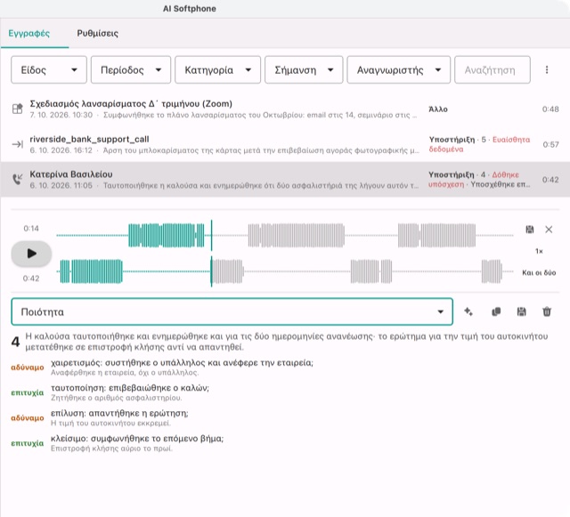Save the analysis with the floppy icon
The image size is (570, 517).
coord(521,311)
